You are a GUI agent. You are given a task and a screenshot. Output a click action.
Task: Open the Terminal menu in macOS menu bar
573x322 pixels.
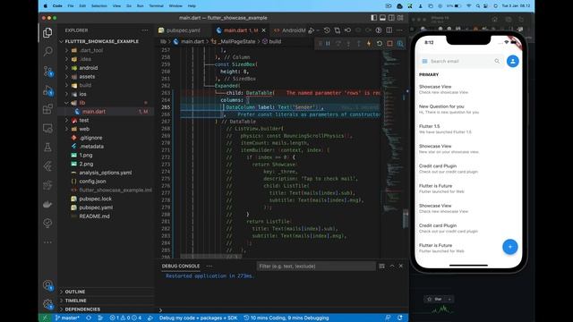coord(156,6)
